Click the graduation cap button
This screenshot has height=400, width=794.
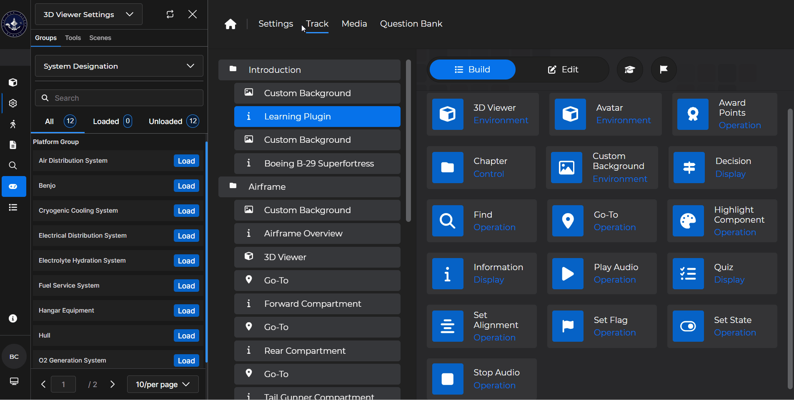(630, 70)
